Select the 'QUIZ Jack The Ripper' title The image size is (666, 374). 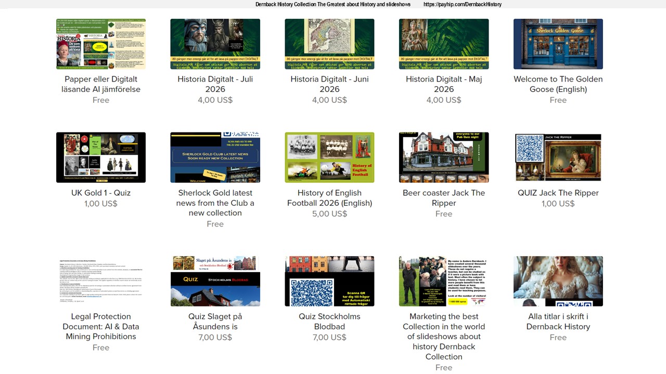(x=558, y=193)
